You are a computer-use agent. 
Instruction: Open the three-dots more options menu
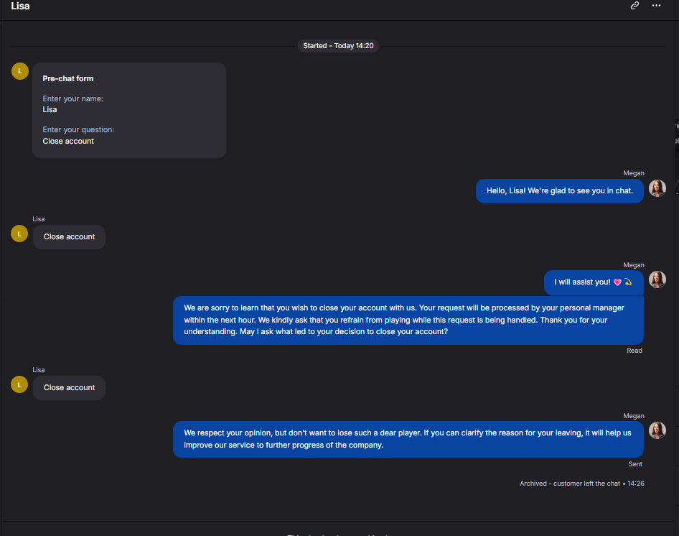pyautogui.click(x=657, y=6)
